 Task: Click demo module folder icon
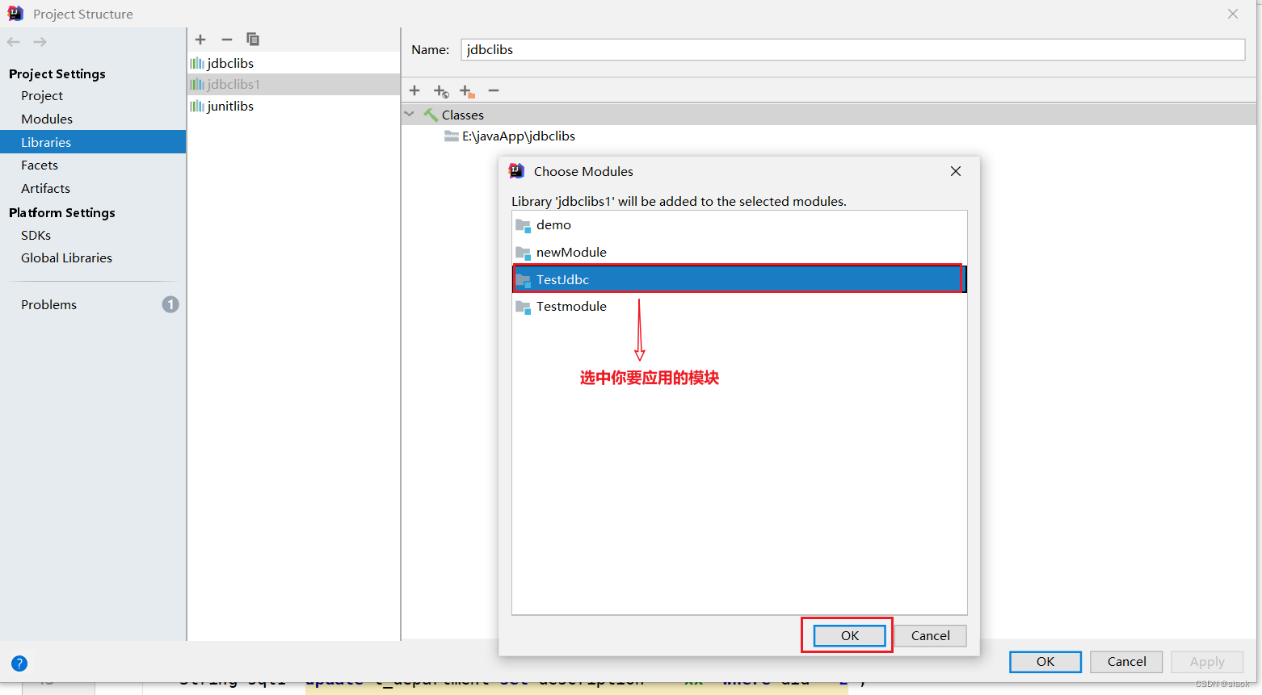click(523, 225)
